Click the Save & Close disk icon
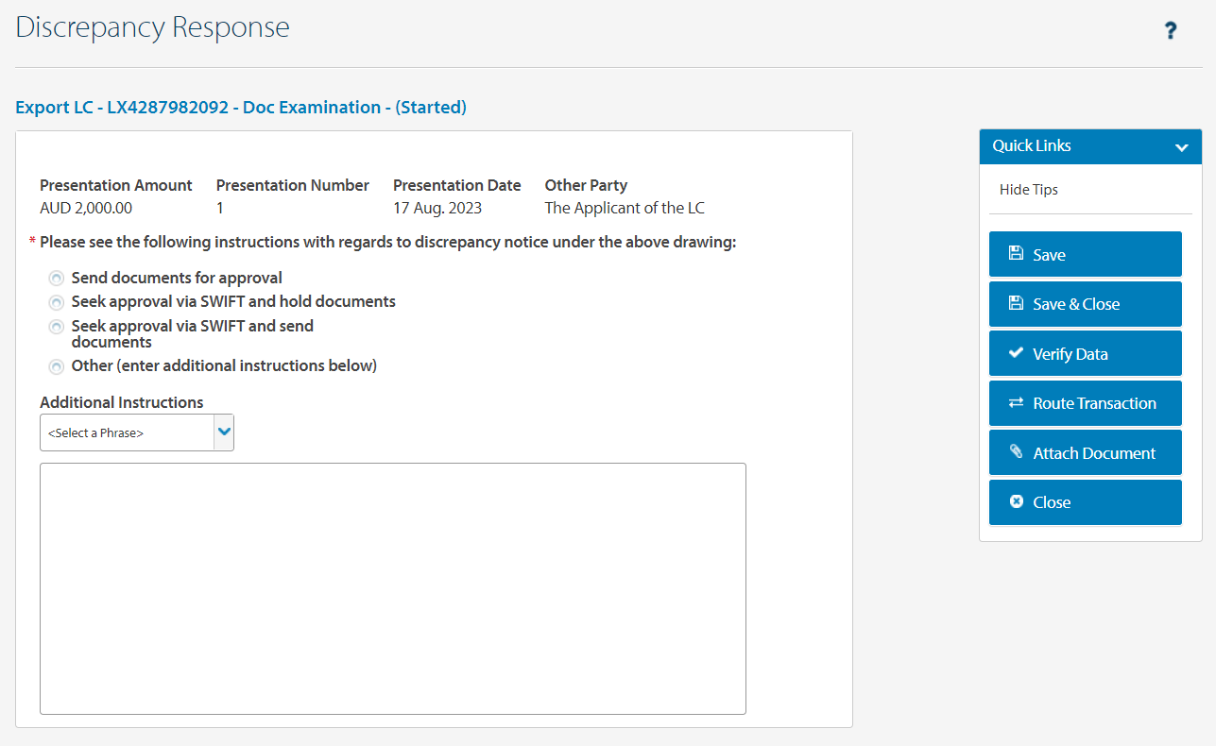1216x746 pixels. pos(1016,303)
